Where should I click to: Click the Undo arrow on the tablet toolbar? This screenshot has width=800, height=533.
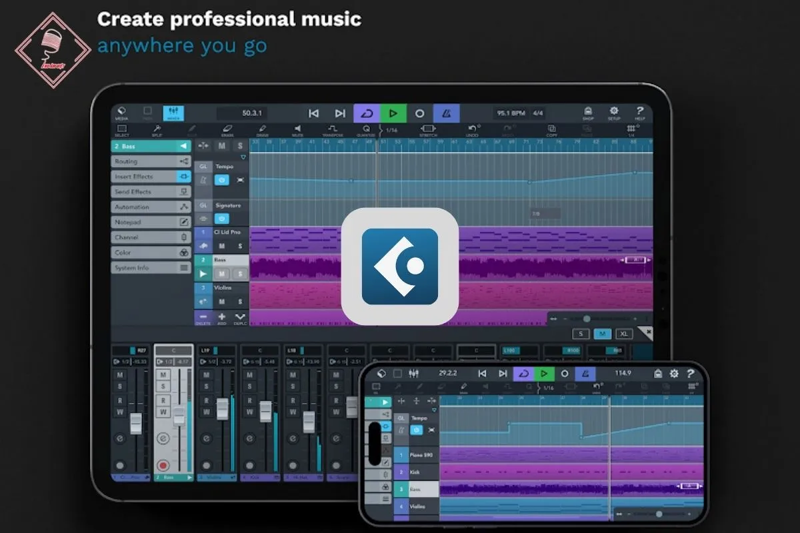(x=473, y=130)
